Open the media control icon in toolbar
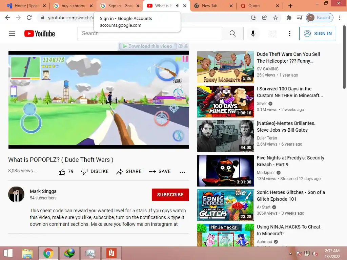This screenshot has height=260, width=347. (x=300, y=18)
